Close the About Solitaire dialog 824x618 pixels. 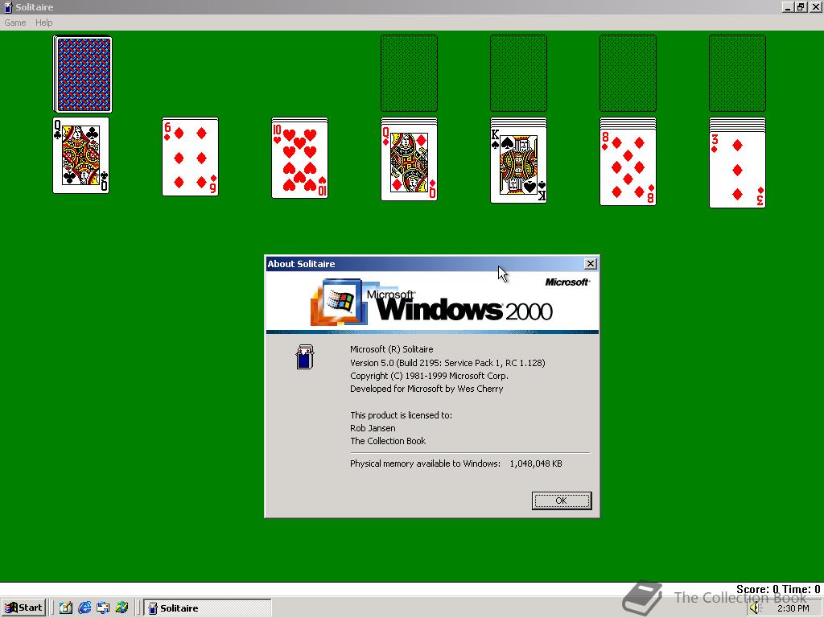click(x=590, y=264)
